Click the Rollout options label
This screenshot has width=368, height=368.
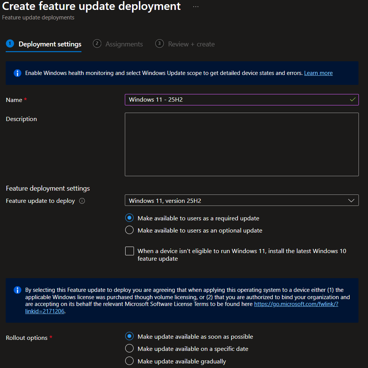coord(27,338)
